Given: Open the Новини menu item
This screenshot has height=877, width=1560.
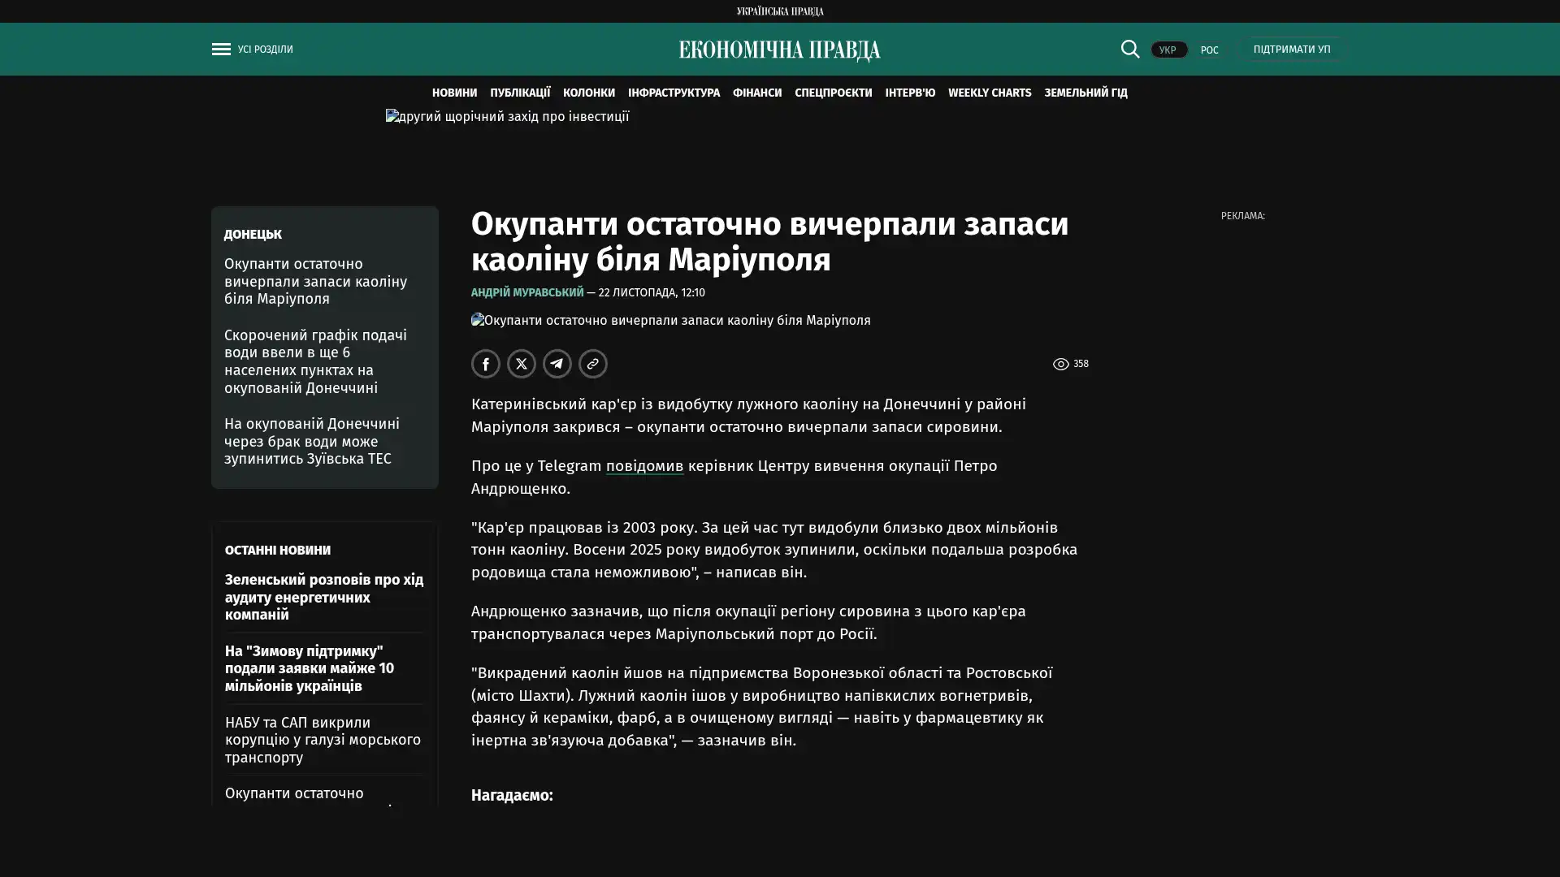Looking at the screenshot, I should pos(454,93).
